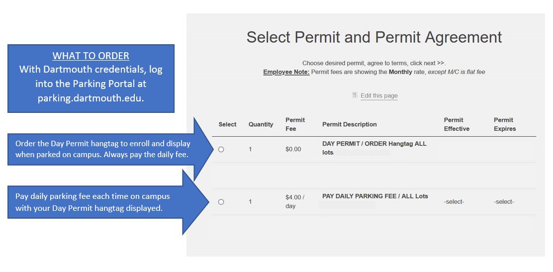Click the Permit Effective column header
Viewport: 553px width, 272px height.
point(457,124)
